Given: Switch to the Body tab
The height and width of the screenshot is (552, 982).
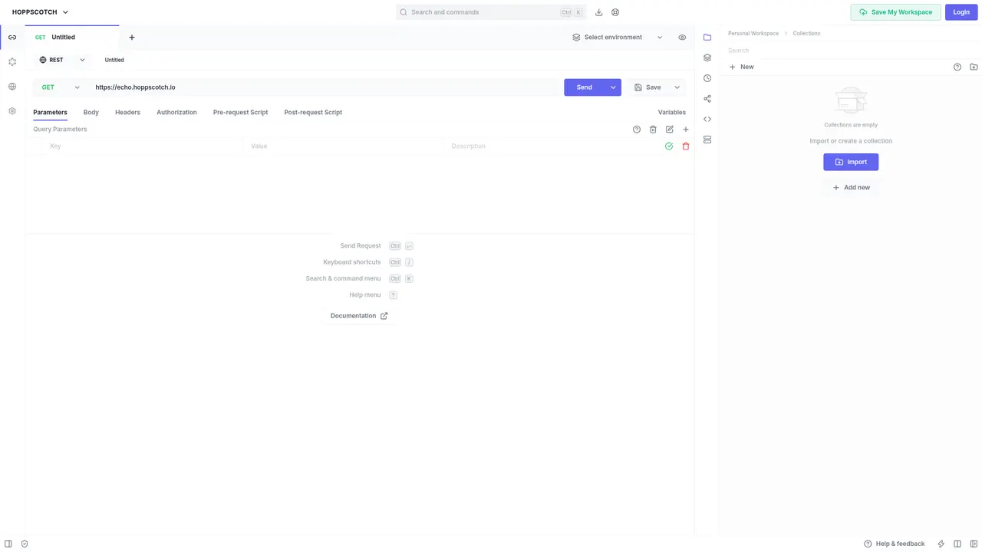Looking at the screenshot, I should (x=91, y=113).
